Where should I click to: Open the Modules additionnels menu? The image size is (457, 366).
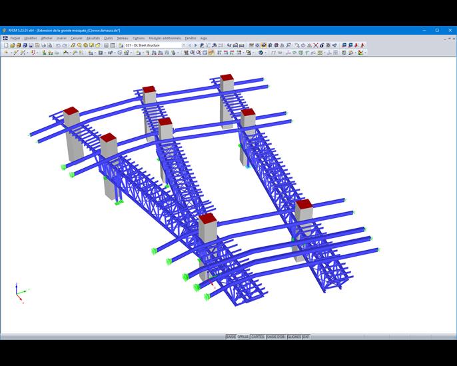[165, 38]
